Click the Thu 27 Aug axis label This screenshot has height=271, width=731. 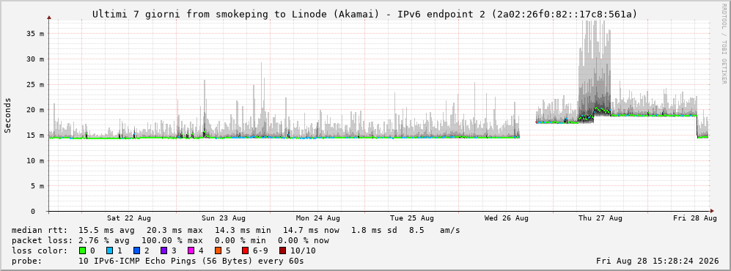pos(600,218)
